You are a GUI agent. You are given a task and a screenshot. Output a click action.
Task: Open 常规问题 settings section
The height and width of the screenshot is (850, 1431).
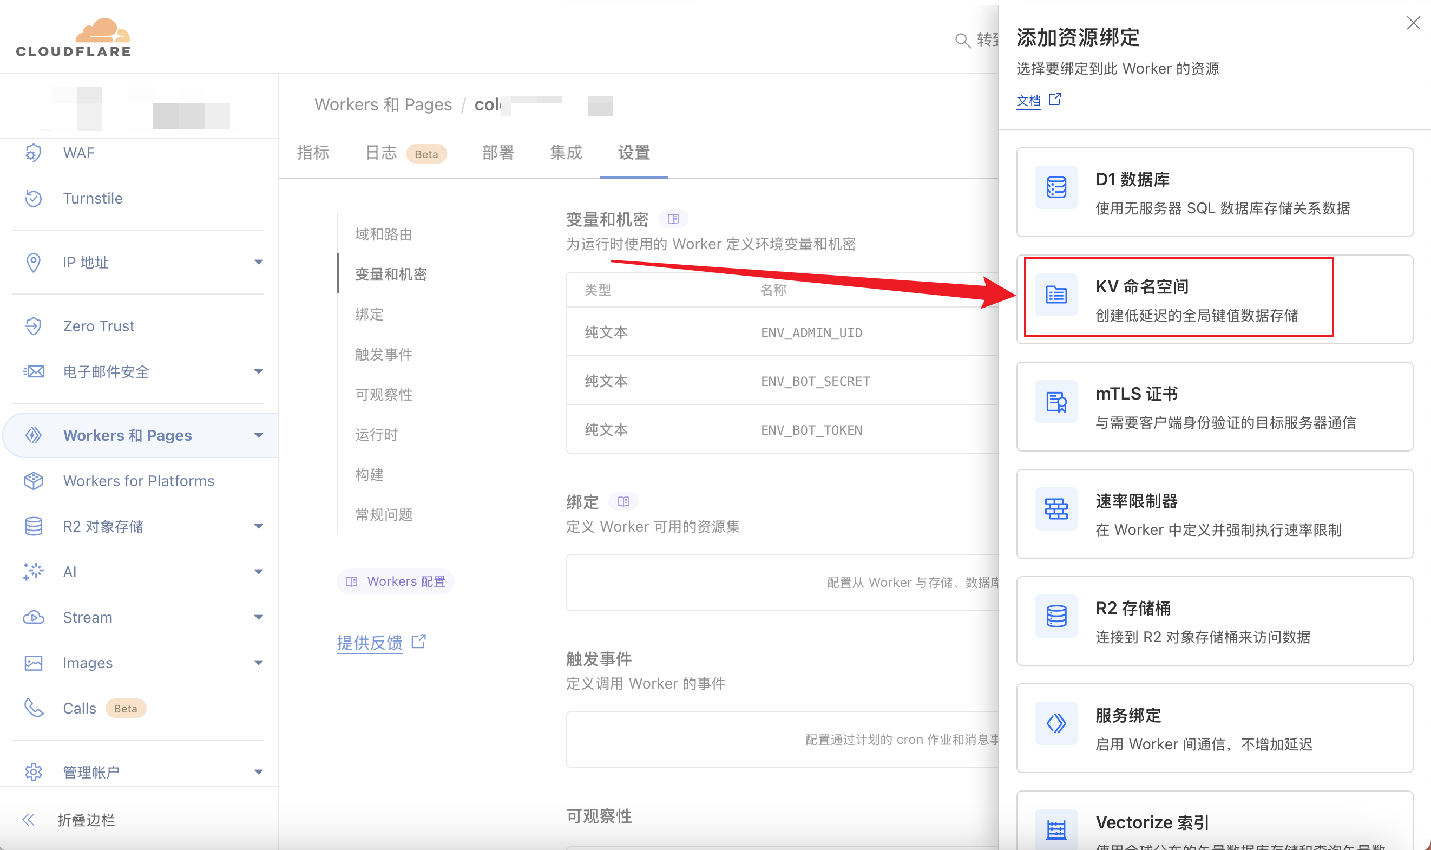click(384, 515)
